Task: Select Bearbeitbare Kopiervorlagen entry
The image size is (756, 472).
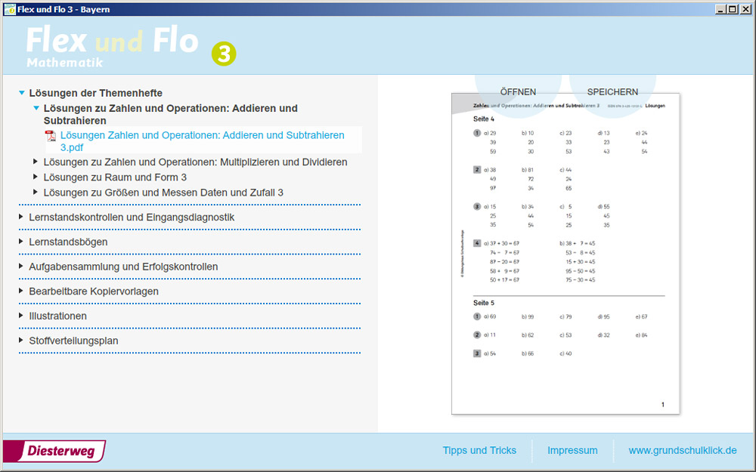Action: click(x=94, y=292)
